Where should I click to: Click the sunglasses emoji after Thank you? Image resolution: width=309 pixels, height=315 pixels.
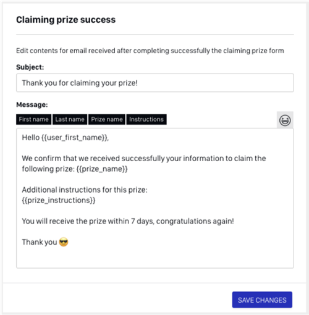64,242
